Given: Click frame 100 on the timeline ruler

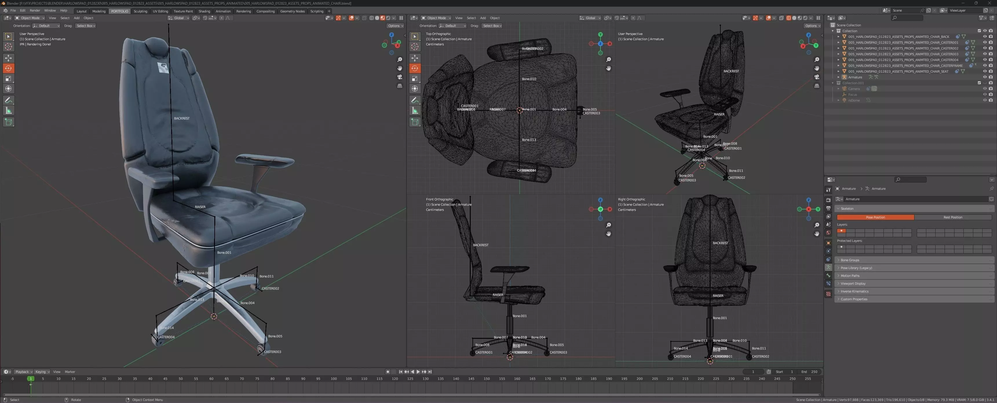Looking at the screenshot, I should point(334,379).
